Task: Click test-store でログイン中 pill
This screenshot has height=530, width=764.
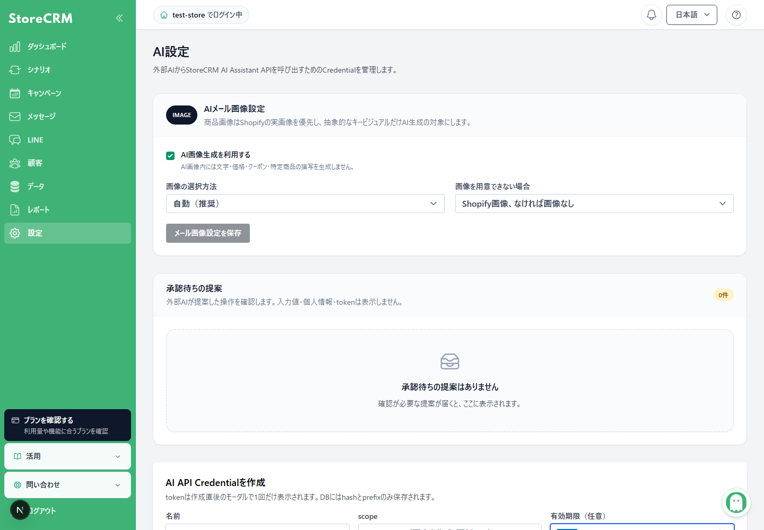Action: point(201,15)
